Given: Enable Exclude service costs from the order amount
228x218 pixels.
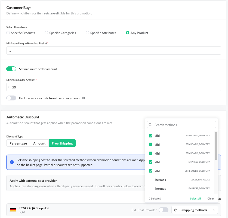Looking at the screenshot, I should point(11,98).
